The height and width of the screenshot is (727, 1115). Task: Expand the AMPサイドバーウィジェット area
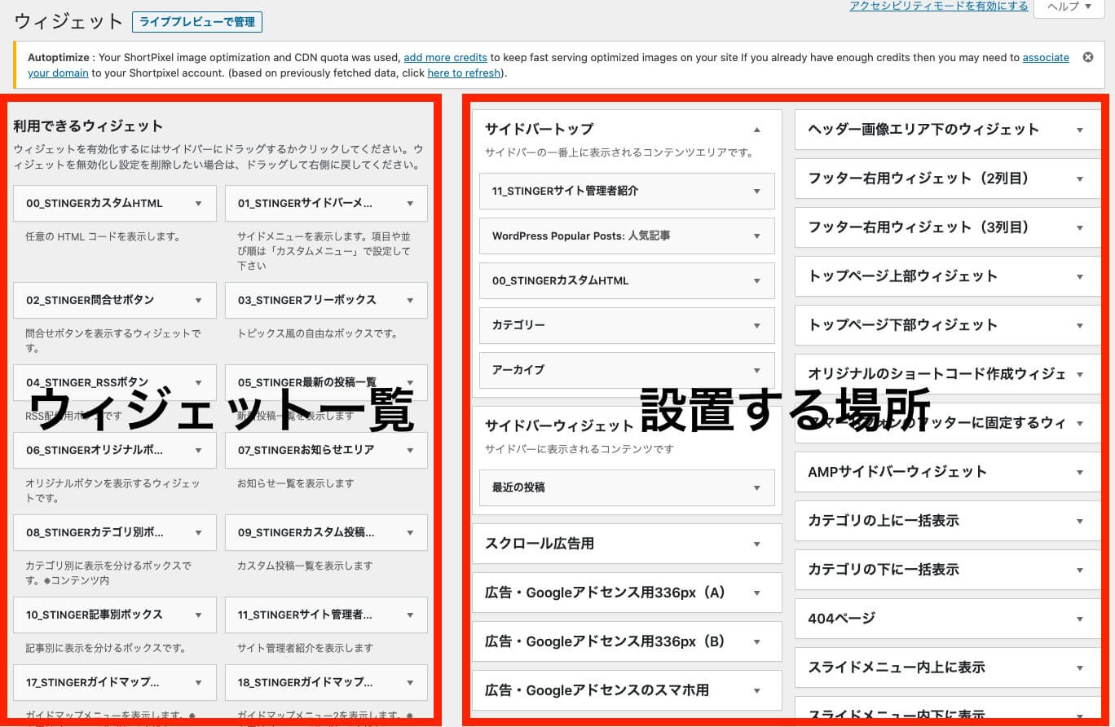pos(1079,472)
